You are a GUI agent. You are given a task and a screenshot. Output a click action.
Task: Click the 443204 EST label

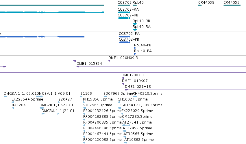click(19, 105)
